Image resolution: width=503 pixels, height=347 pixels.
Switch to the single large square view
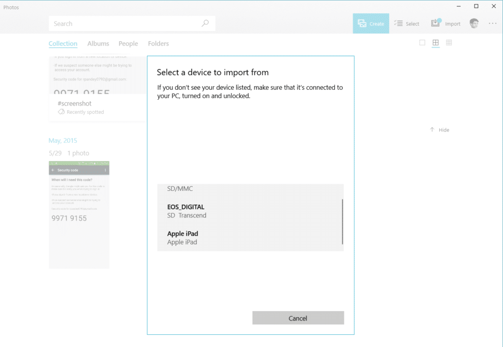coord(422,43)
